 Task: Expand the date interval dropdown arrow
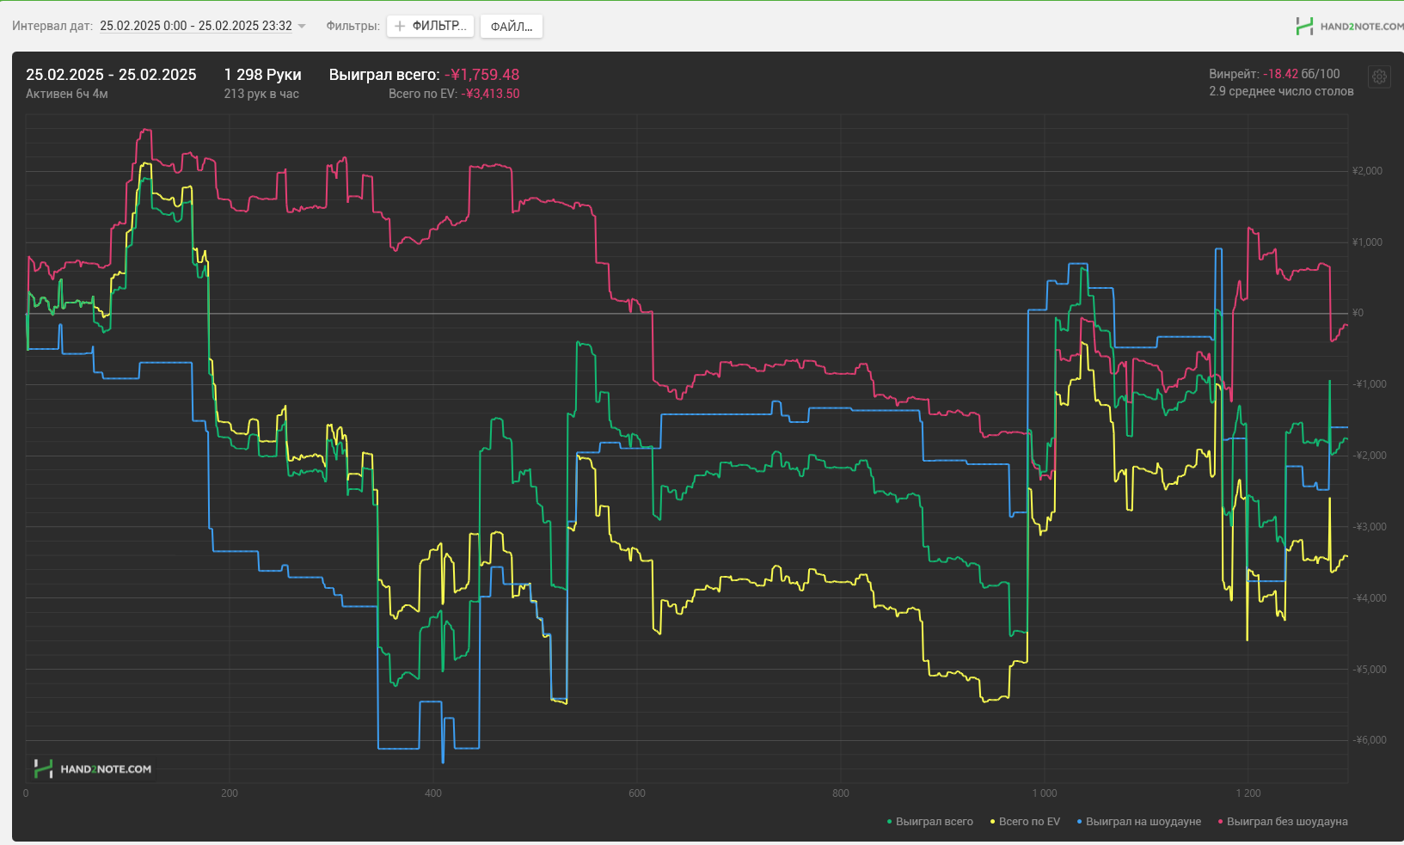[x=302, y=27]
